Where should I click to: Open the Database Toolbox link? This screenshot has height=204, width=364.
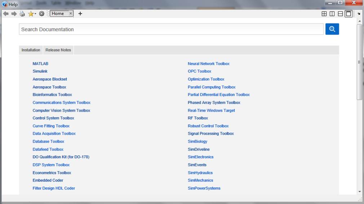pyautogui.click(x=48, y=141)
